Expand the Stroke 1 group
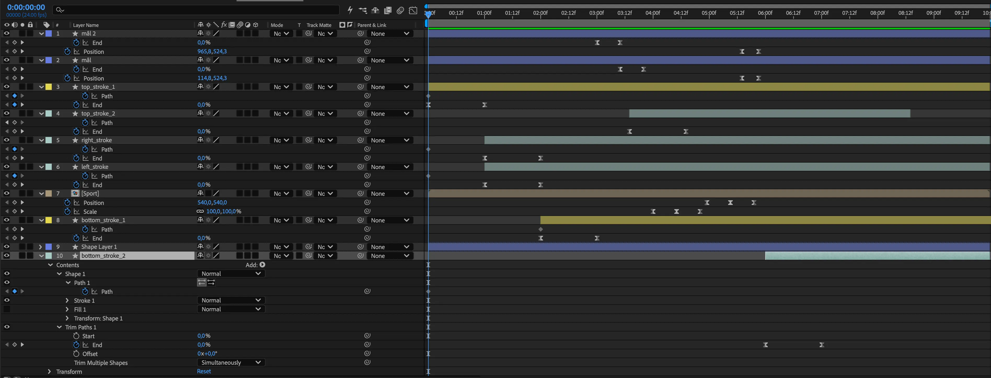Viewport: 991px width, 378px height. tap(67, 300)
